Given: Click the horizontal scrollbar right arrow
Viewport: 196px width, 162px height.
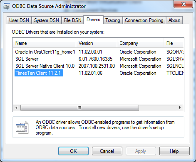Looking at the screenshot, I should coord(180,108).
